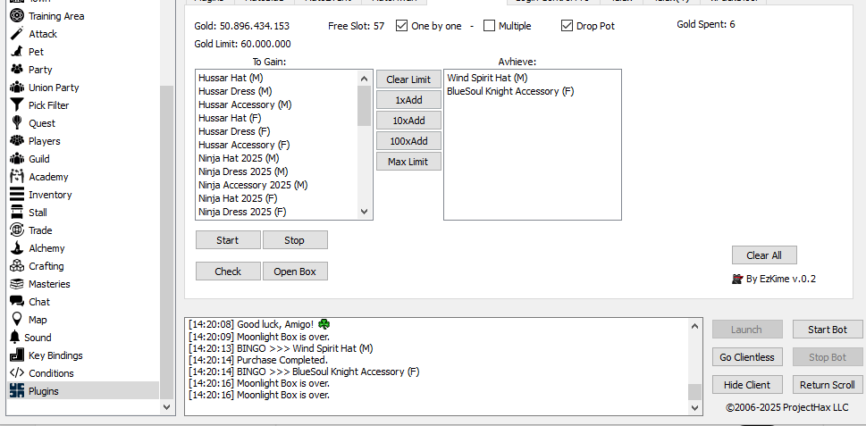
Task: Open the Pick Filter funnel icon
Action: pyautogui.click(x=16, y=105)
